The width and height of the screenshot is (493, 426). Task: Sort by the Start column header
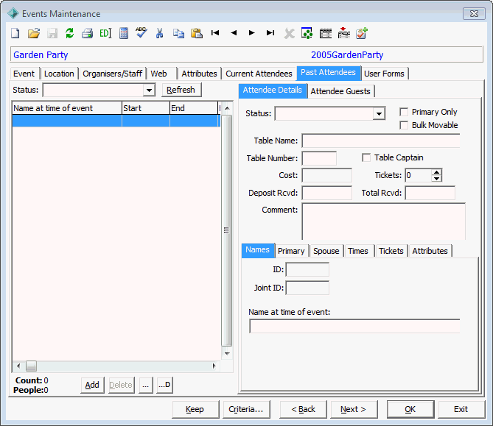point(146,108)
